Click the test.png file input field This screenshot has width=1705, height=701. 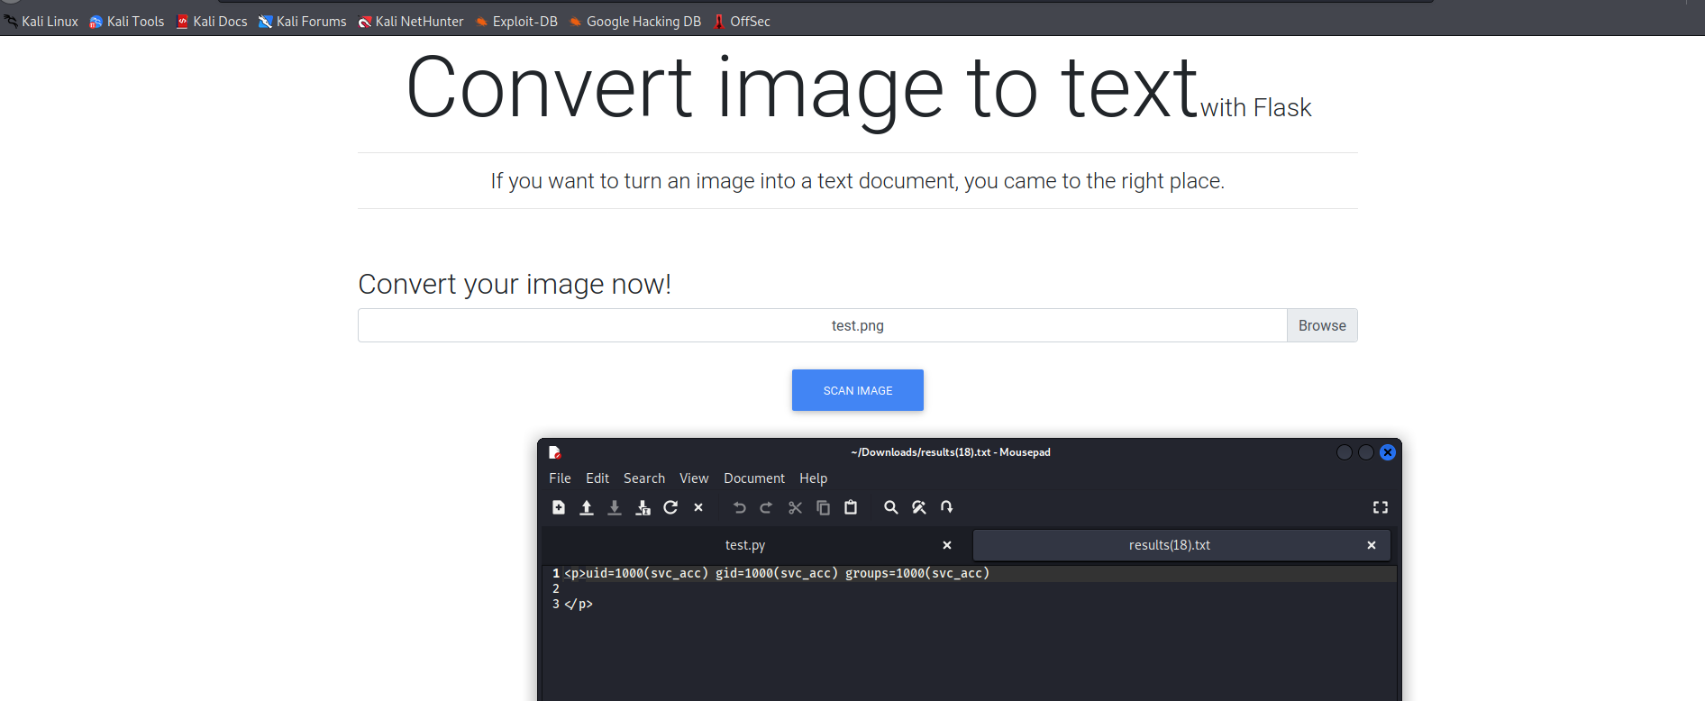pos(822,325)
